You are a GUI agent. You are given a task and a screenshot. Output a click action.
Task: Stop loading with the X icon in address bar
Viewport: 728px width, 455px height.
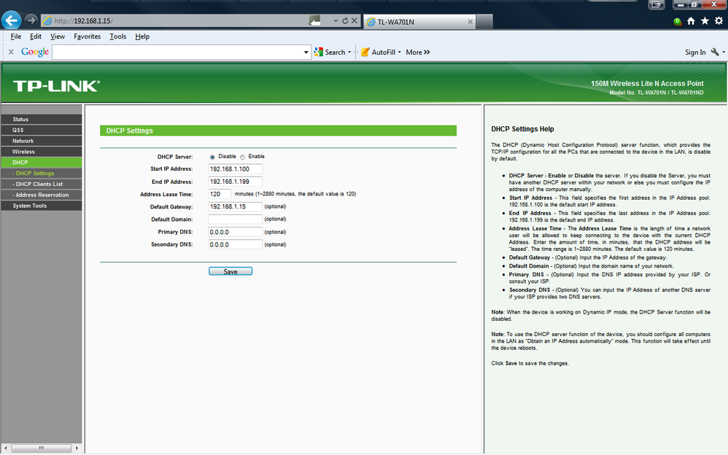click(x=355, y=21)
